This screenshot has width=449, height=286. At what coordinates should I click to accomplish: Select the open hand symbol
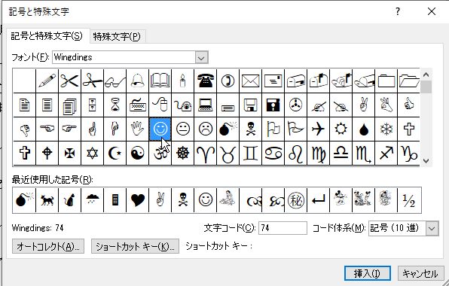pyautogui.click(x=137, y=129)
